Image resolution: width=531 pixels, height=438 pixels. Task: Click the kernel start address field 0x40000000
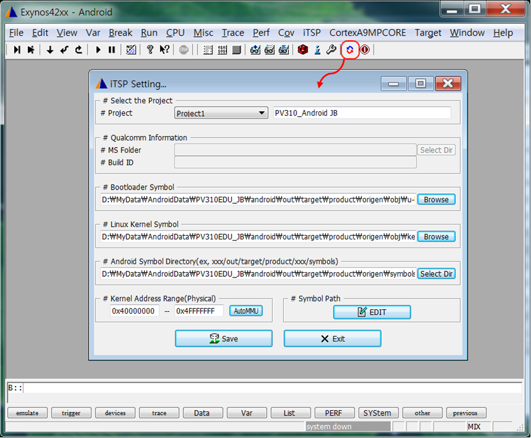135,311
